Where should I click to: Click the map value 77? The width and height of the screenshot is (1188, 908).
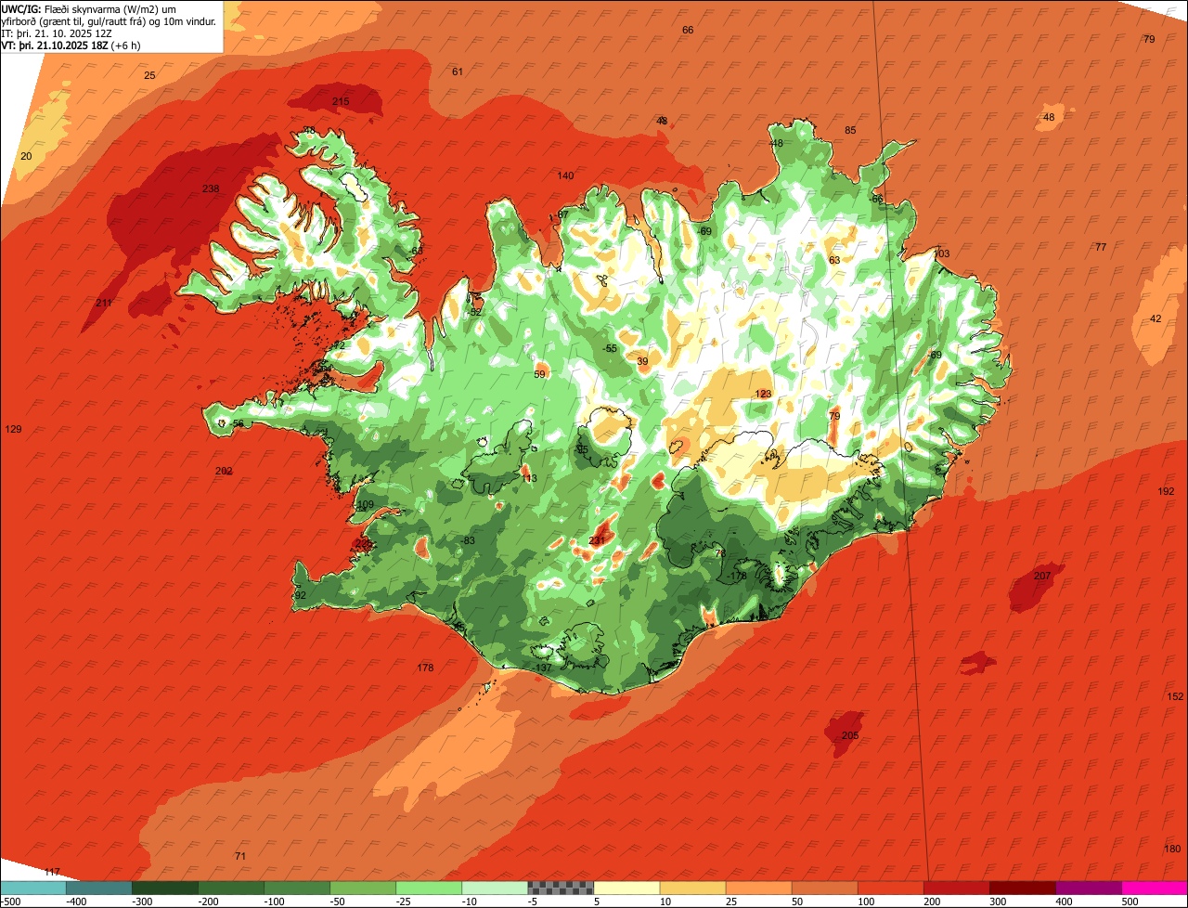tap(1101, 248)
